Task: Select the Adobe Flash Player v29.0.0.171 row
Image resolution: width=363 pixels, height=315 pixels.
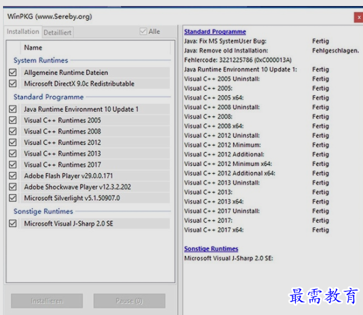Action: 95,176
